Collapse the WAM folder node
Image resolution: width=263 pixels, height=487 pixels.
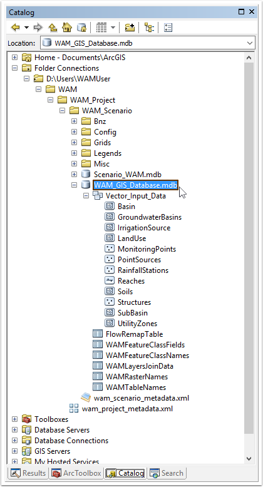pyautogui.click(x=39, y=89)
